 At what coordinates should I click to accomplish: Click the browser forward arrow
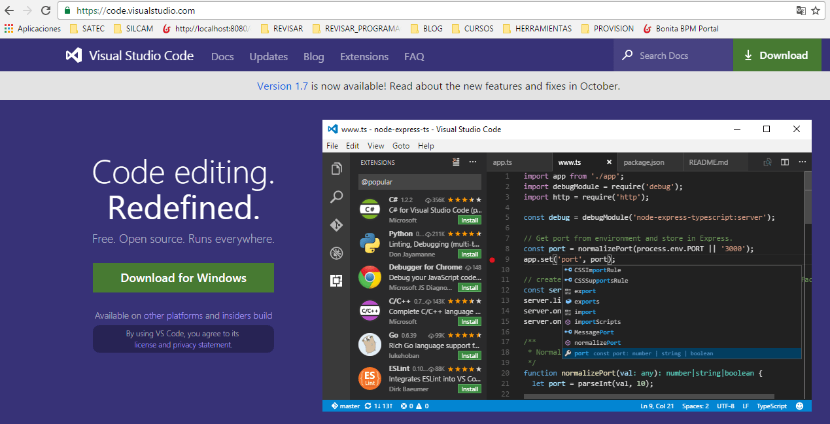coord(27,10)
